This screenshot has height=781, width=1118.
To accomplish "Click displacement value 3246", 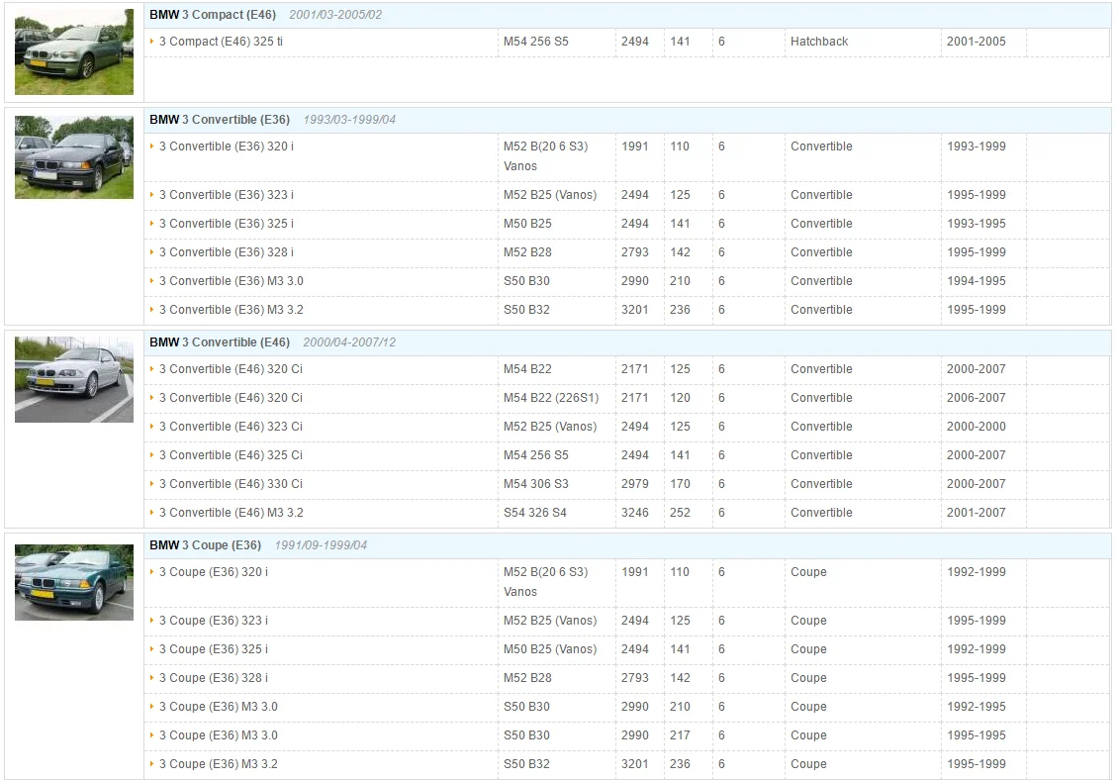I will click(634, 513).
